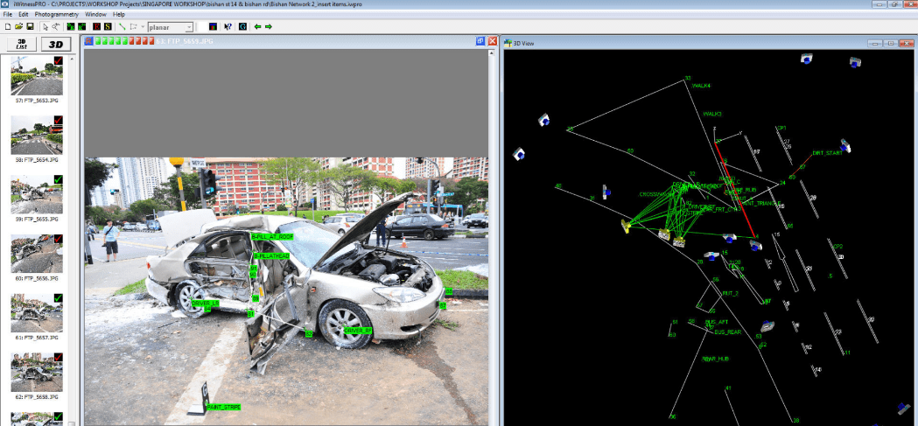
Task: Click the RUT_2 label in 3D view
Action: (x=730, y=292)
